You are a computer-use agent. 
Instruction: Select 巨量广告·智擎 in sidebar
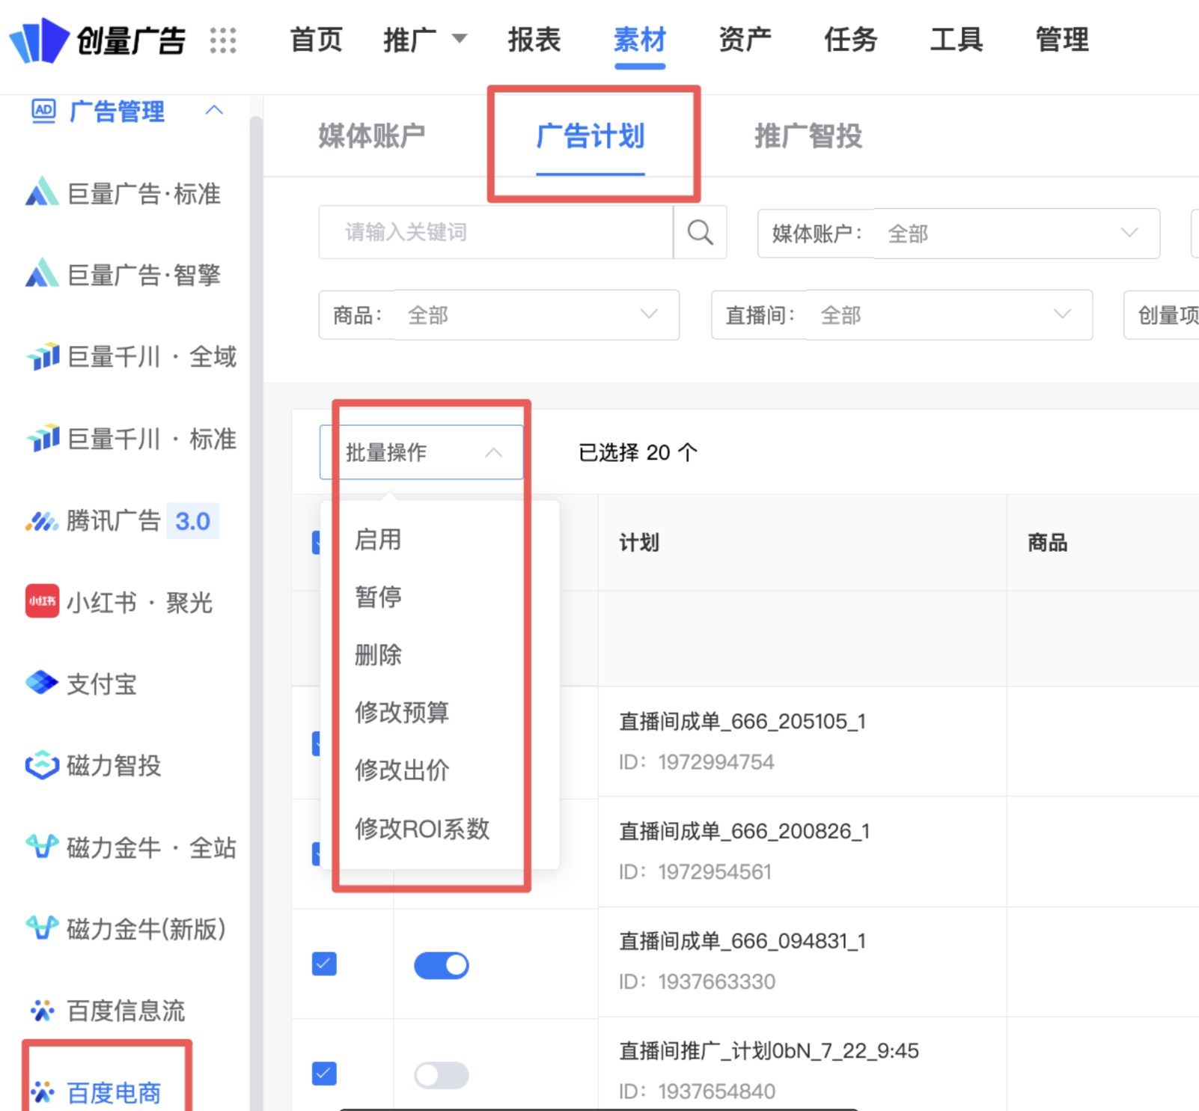[123, 275]
